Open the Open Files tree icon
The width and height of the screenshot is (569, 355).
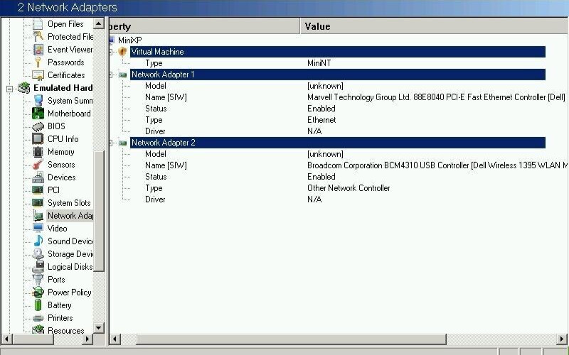click(x=38, y=24)
